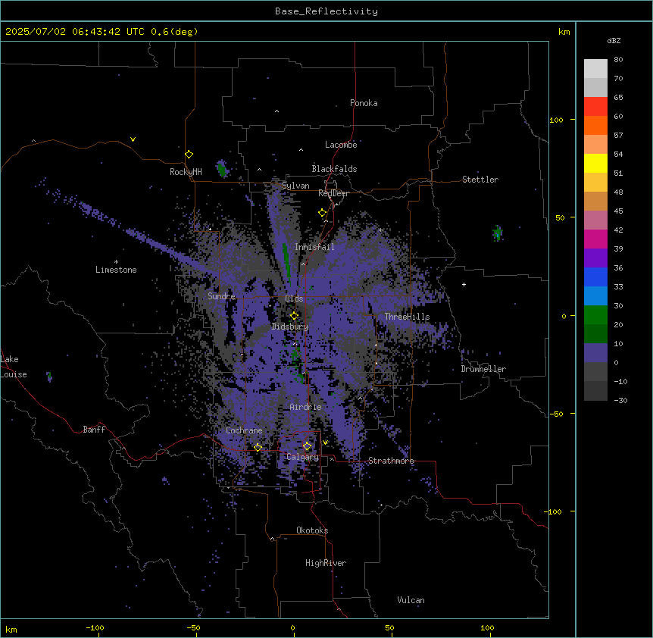Click the Drumheller label
Screen dimensions: 653x638
coord(483,369)
